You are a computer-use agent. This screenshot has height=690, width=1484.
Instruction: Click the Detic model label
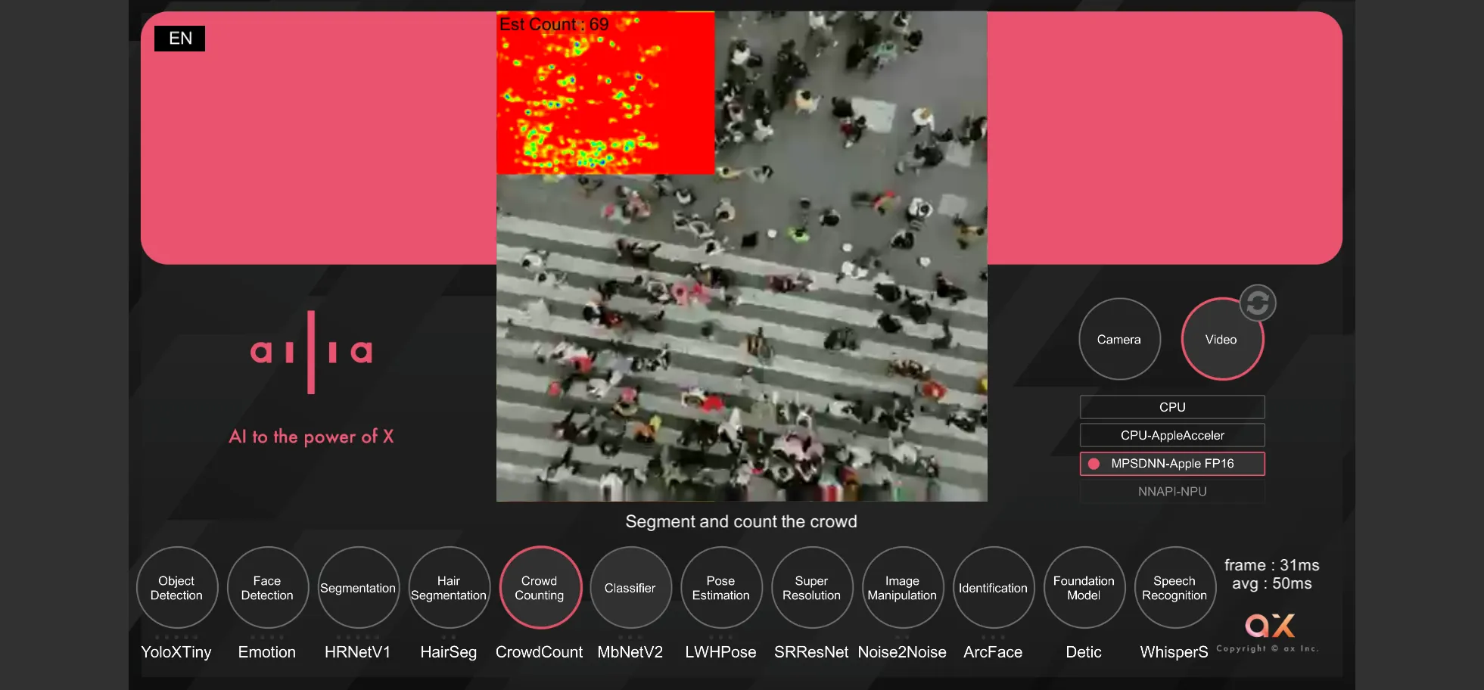point(1084,652)
